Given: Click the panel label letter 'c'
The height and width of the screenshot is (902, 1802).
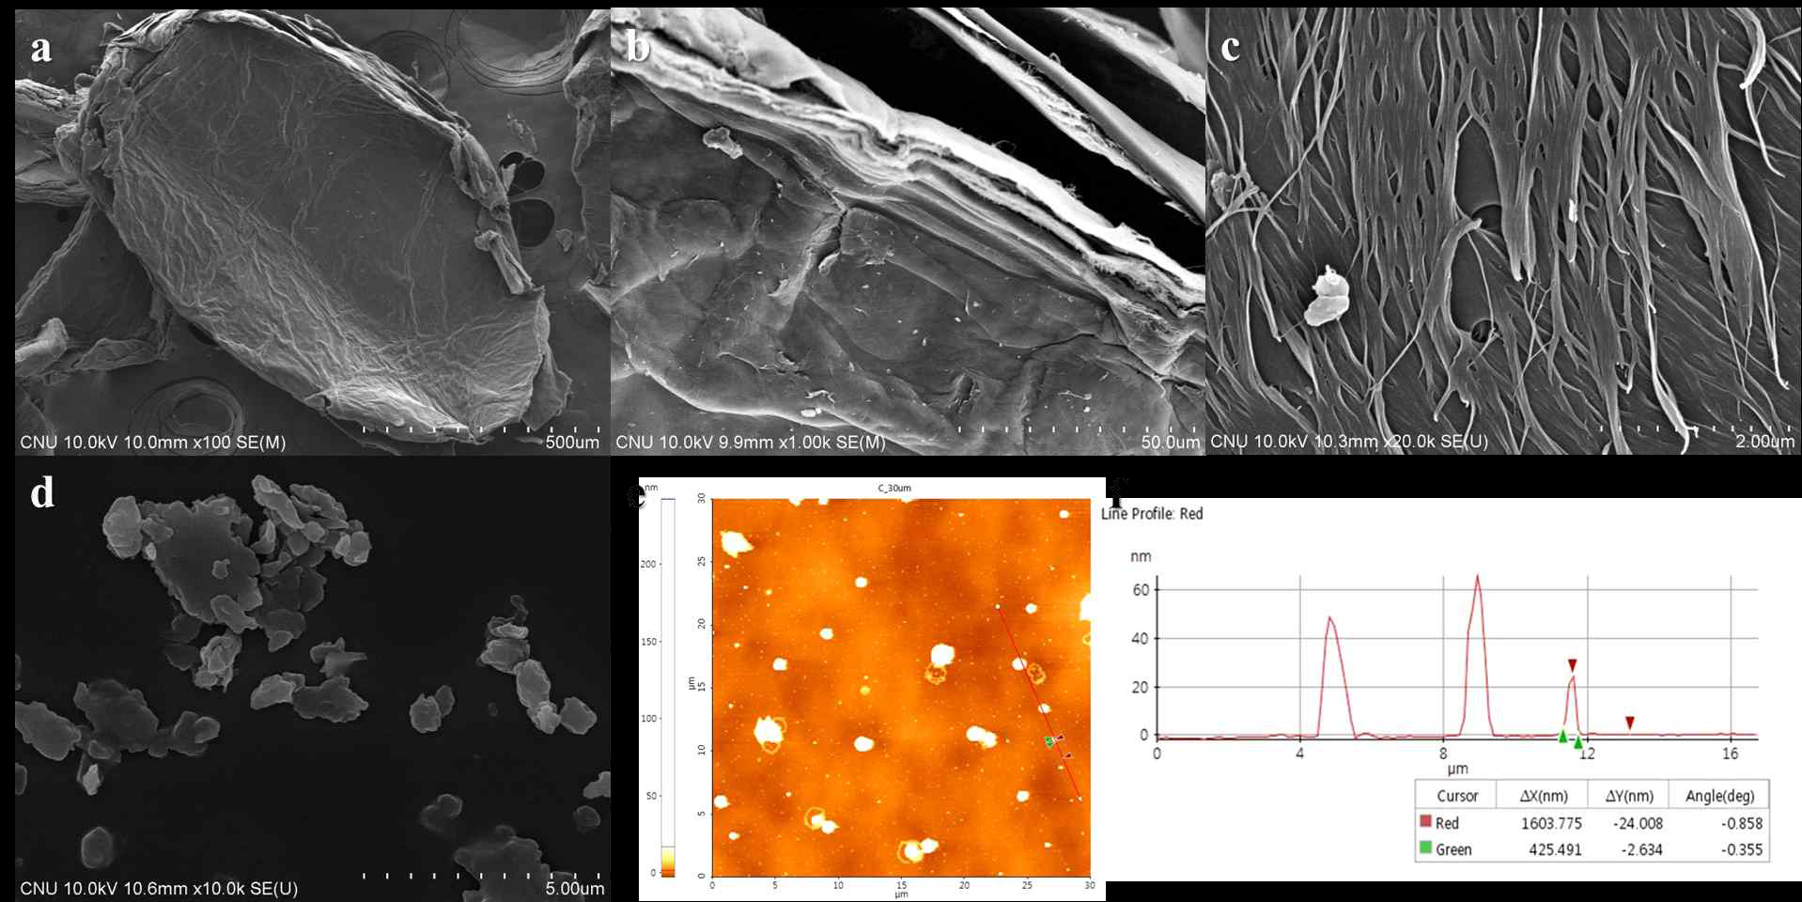Looking at the screenshot, I should [x=1230, y=47].
